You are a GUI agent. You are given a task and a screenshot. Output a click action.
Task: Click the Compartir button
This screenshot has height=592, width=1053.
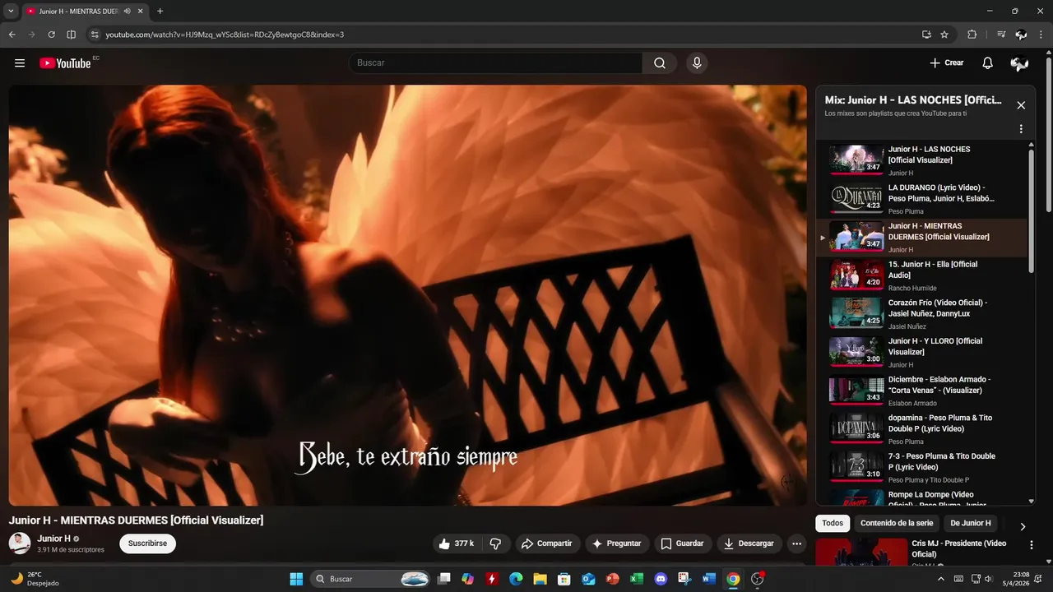[x=548, y=543]
